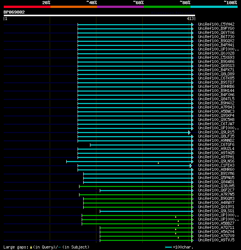Click the cyan alignment bar for Q9LSG1
This screenshot has height=250, width=241.
coord(146,211)
